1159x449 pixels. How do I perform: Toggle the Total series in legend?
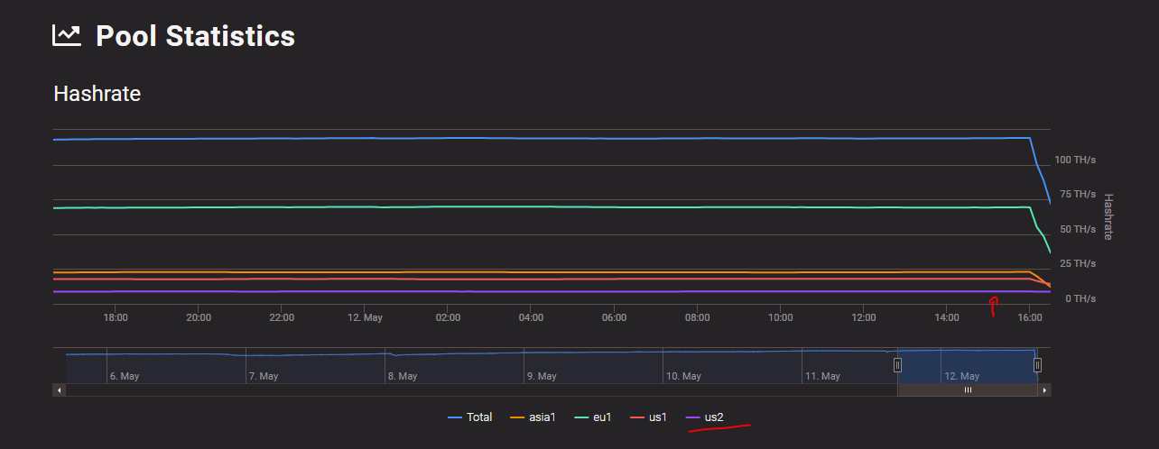coord(470,417)
